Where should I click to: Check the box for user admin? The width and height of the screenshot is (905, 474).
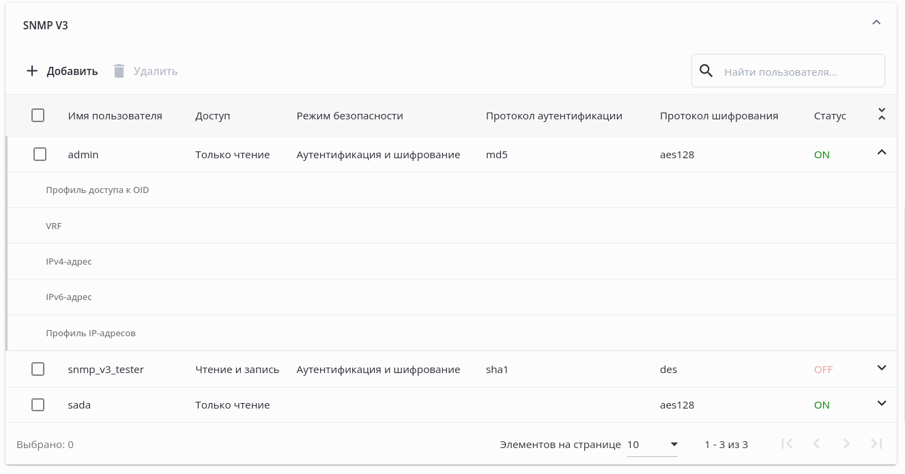point(40,155)
